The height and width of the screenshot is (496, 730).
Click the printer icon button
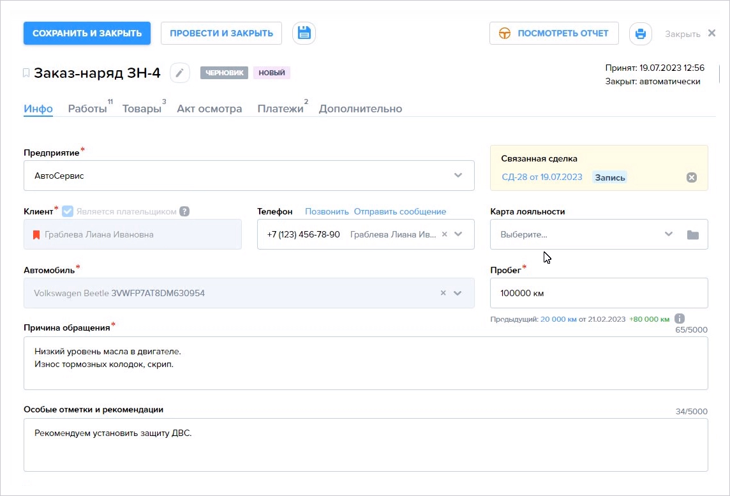pyautogui.click(x=641, y=34)
